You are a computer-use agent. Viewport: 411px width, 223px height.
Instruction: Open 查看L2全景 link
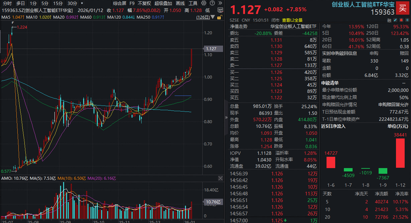pos(292,20)
